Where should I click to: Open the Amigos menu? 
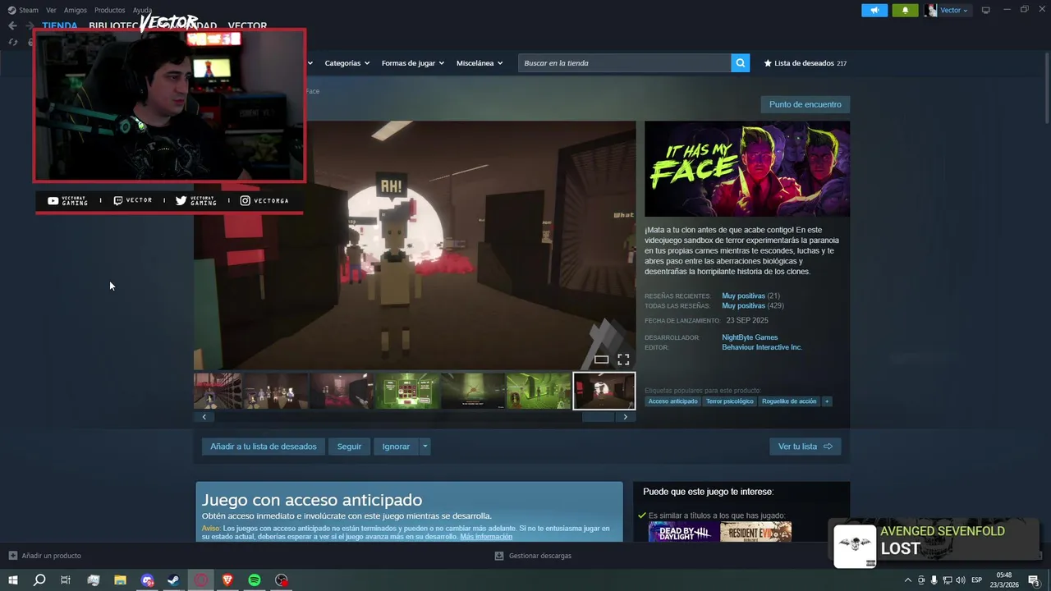pos(76,10)
